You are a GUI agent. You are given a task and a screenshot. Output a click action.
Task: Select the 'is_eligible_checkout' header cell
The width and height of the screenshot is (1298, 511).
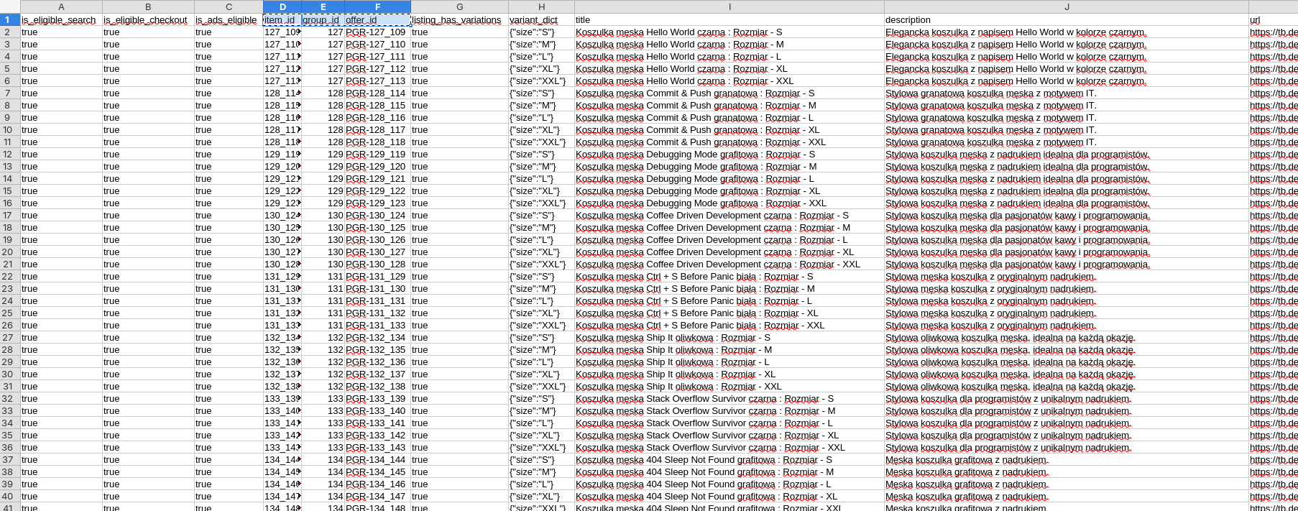(x=148, y=20)
